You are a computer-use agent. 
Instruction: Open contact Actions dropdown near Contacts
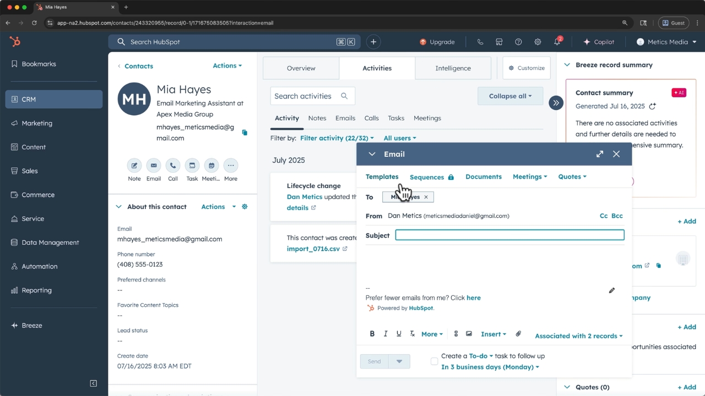click(x=227, y=65)
